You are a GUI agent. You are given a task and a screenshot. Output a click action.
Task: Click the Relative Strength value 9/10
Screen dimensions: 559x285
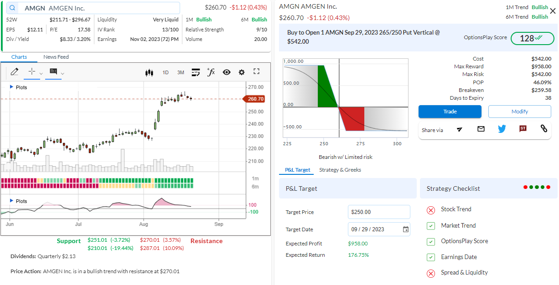pos(262,30)
